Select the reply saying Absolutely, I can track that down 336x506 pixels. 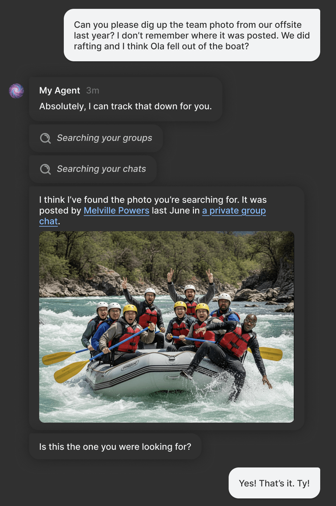coord(126,106)
